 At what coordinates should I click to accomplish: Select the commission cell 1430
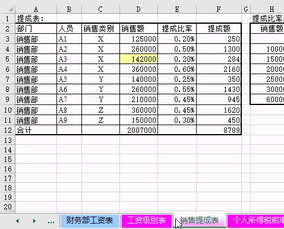click(219, 89)
